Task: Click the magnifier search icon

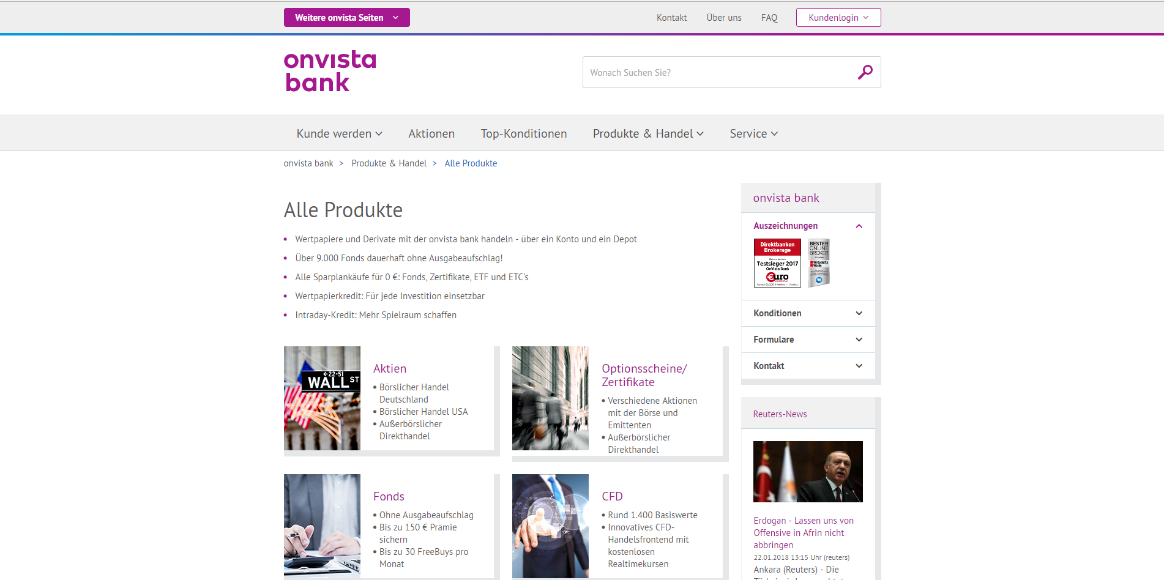Action: coord(865,72)
